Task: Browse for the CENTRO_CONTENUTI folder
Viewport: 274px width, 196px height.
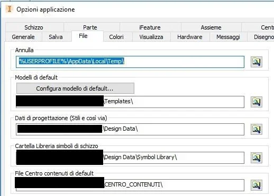Action: tap(257, 185)
